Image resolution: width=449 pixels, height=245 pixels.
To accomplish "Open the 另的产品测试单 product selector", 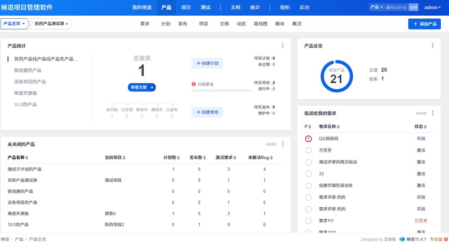I will 51,24.
